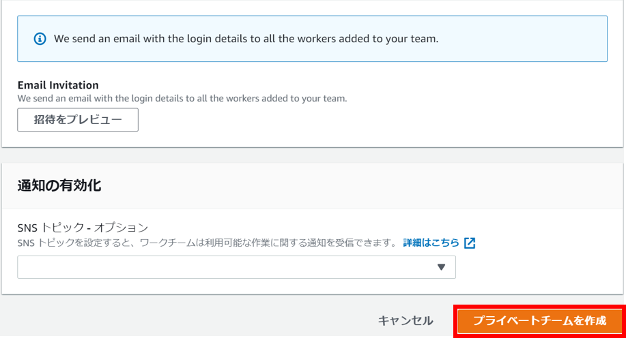Click footer area left of キャンセル

[188, 320]
